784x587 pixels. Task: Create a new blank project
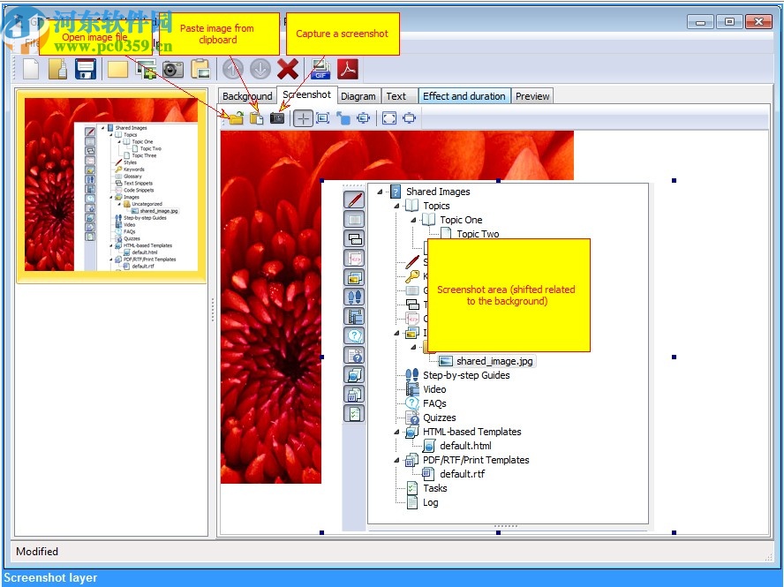tap(31, 69)
